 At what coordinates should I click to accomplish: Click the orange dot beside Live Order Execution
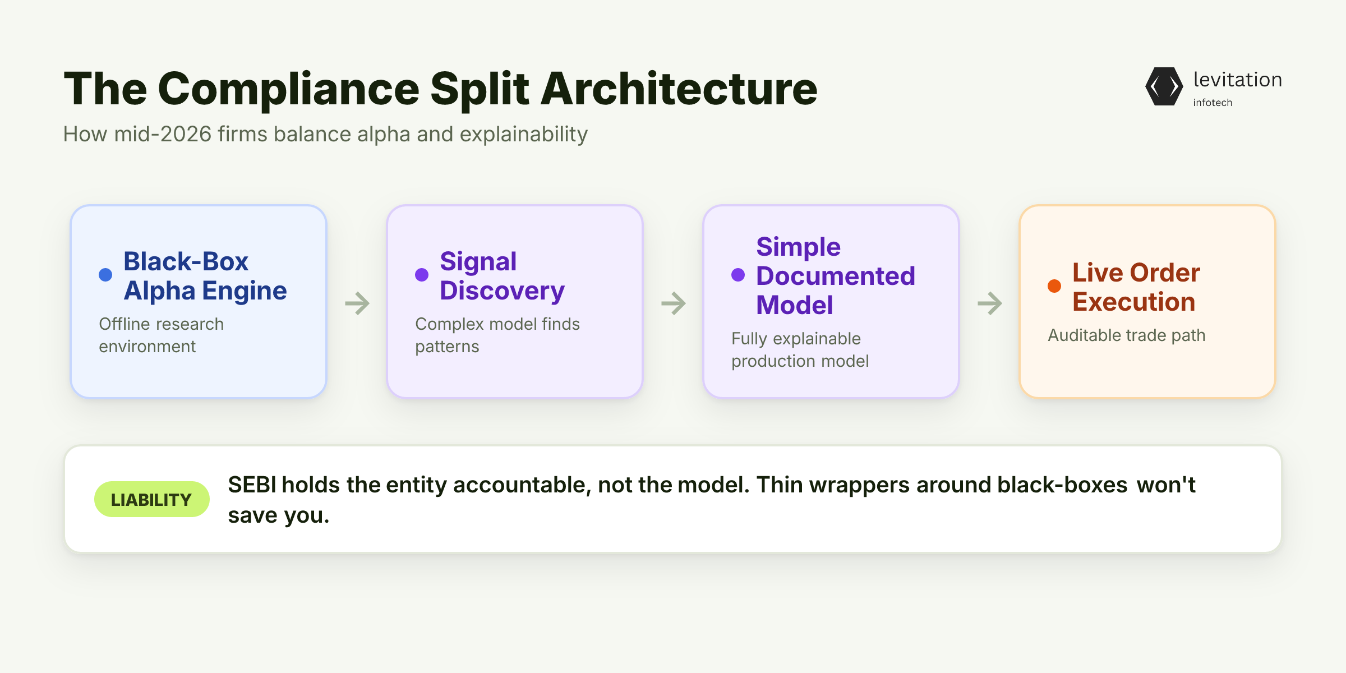click(x=1054, y=286)
